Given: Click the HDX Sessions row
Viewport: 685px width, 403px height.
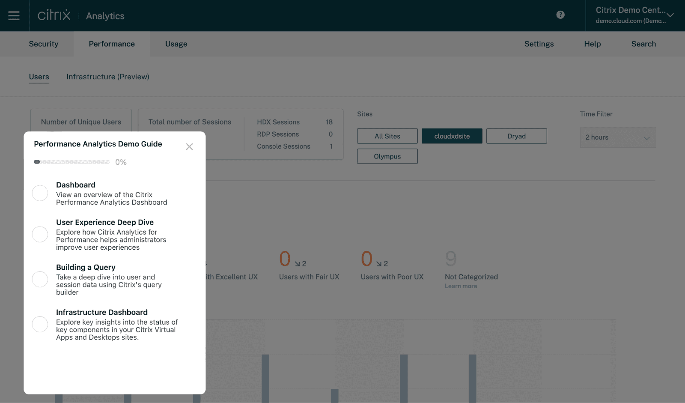Looking at the screenshot, I should point(295,122).
